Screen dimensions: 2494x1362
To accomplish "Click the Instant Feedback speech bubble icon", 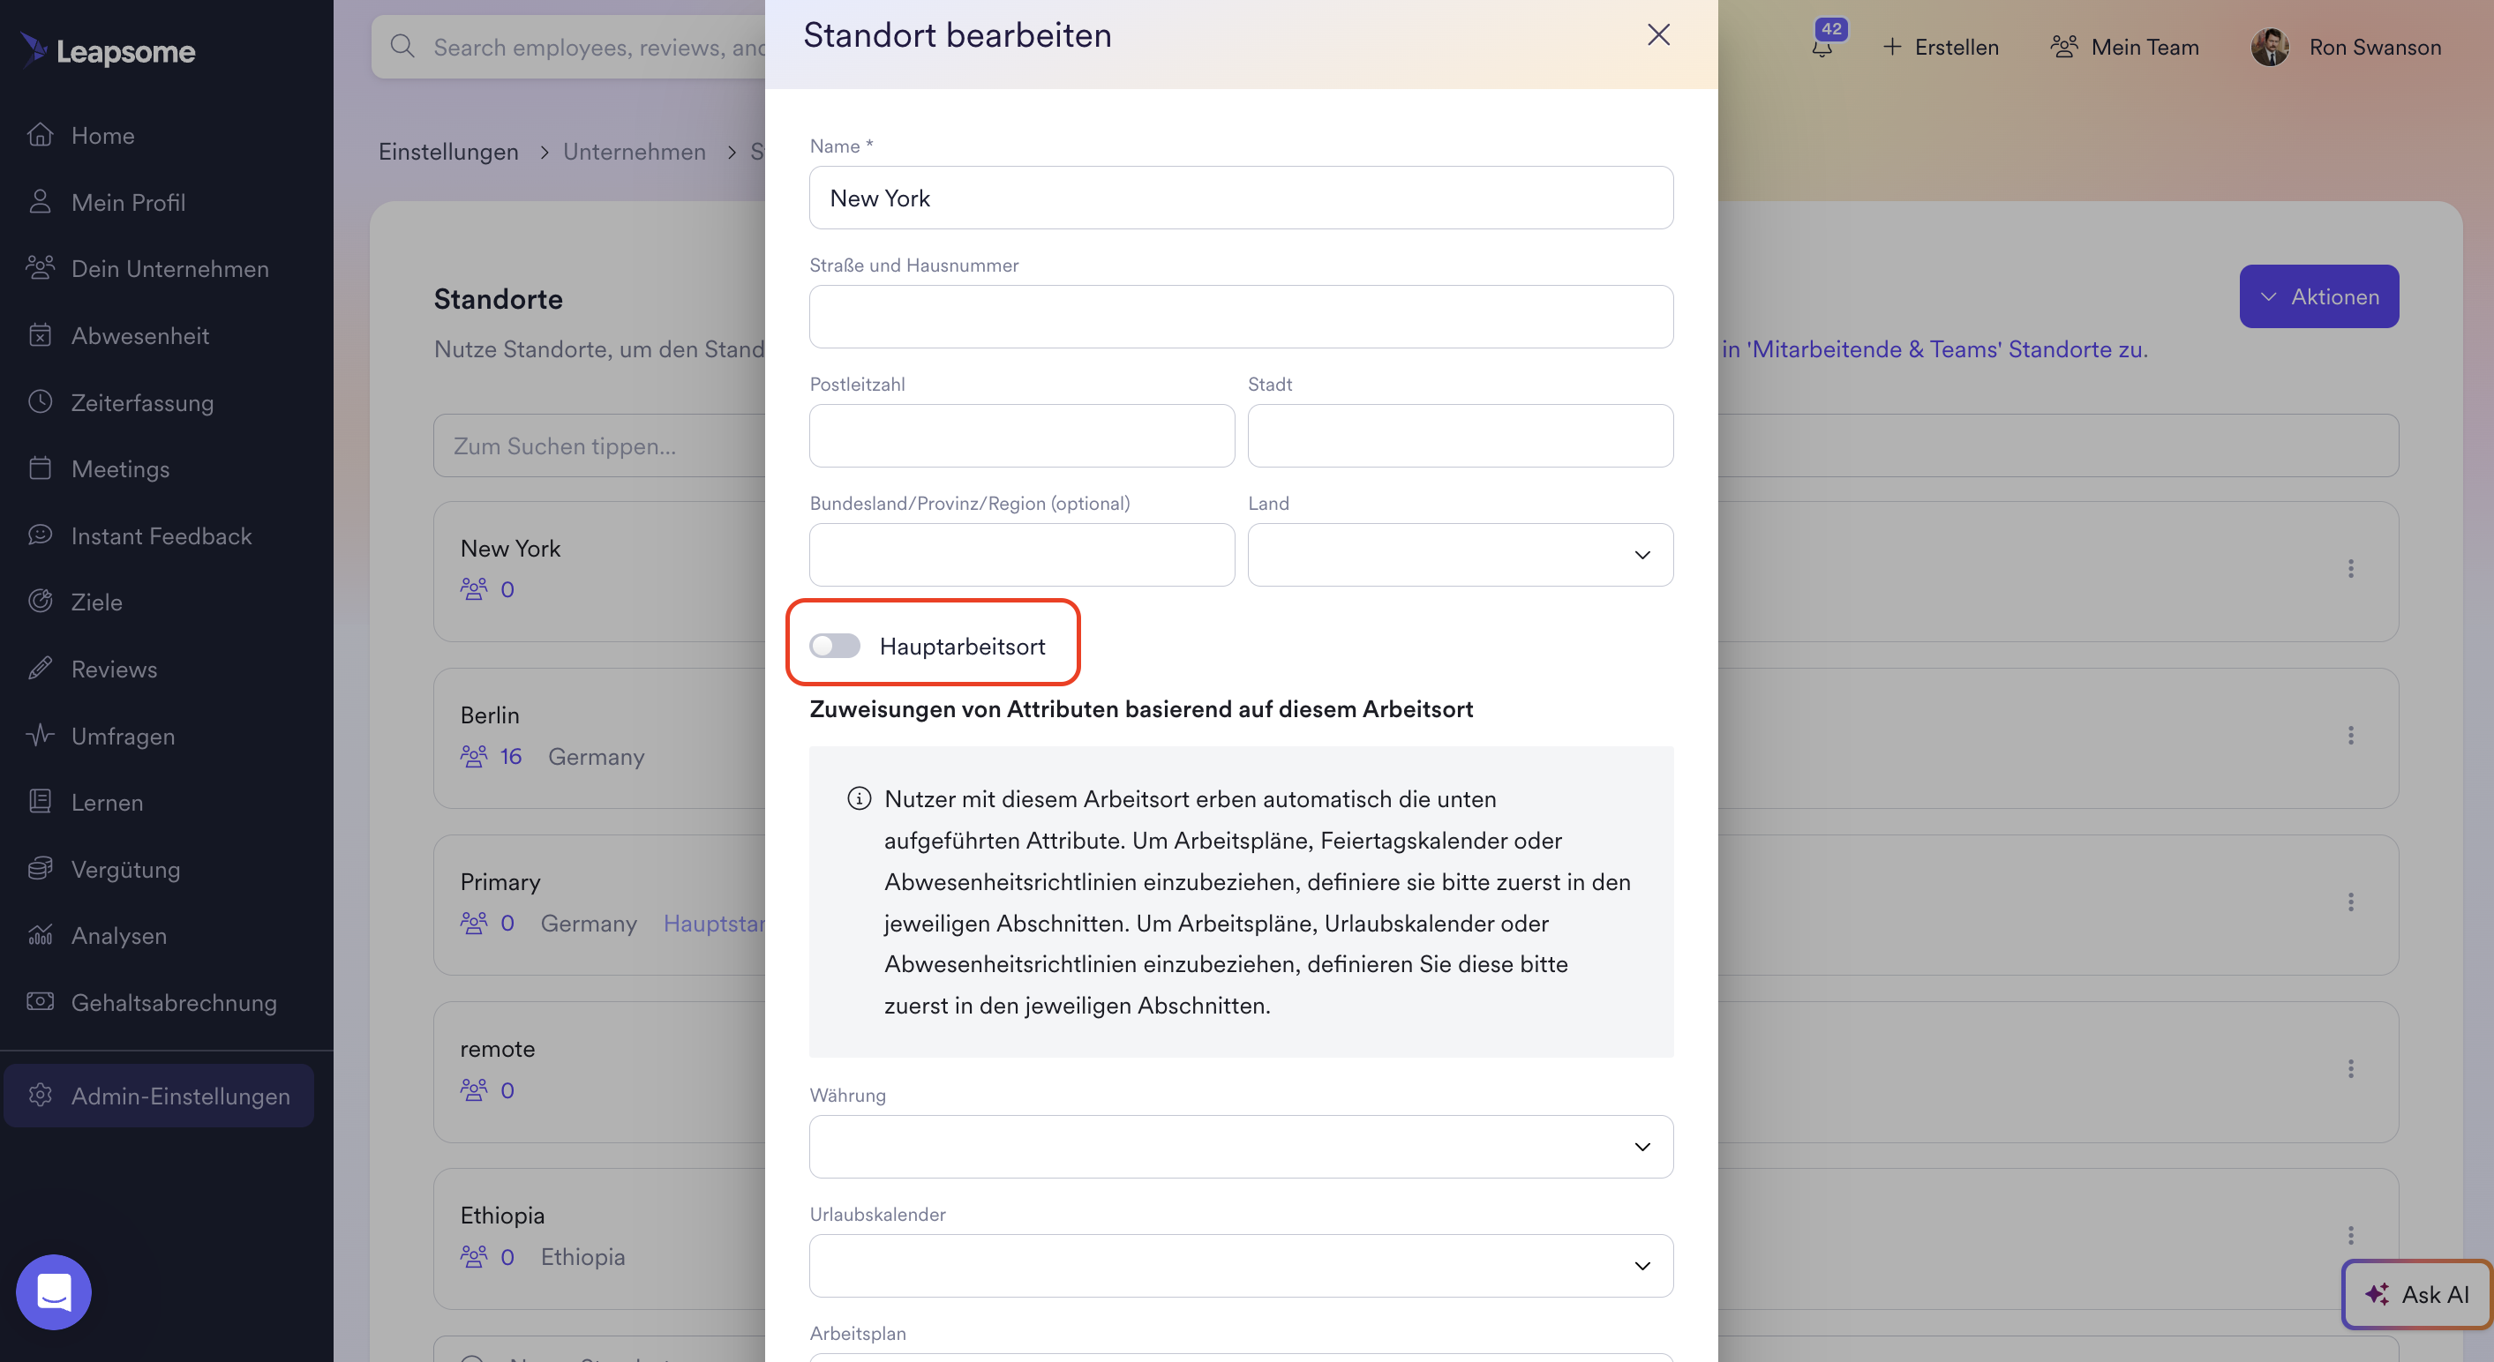I will 40,535.
